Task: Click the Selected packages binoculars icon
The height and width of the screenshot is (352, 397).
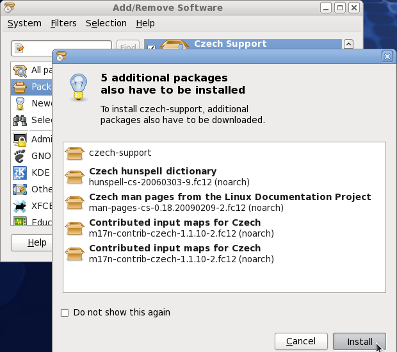Action: click(20, 120)
